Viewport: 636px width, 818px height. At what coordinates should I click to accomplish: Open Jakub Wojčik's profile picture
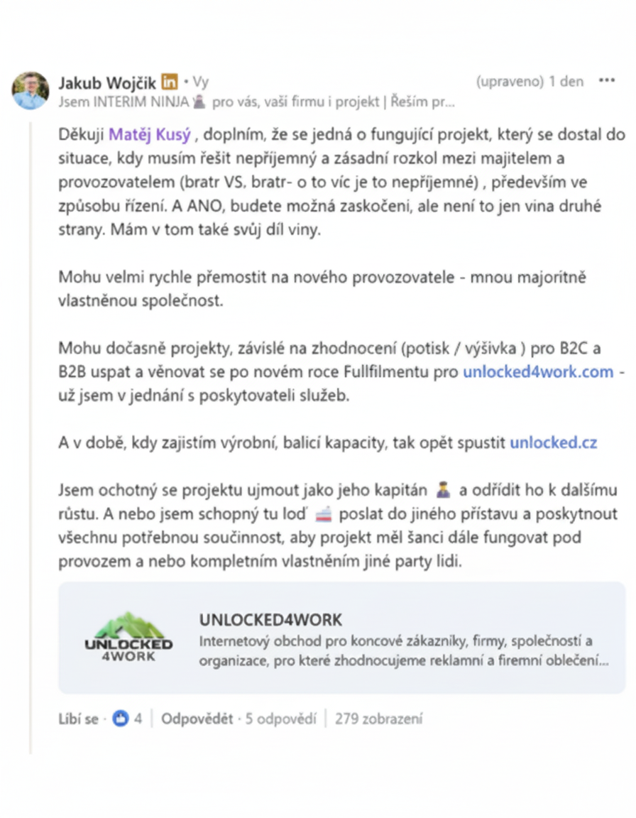31,90
